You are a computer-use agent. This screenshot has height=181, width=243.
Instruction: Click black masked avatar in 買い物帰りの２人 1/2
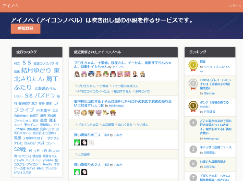[x=84, y=172]
